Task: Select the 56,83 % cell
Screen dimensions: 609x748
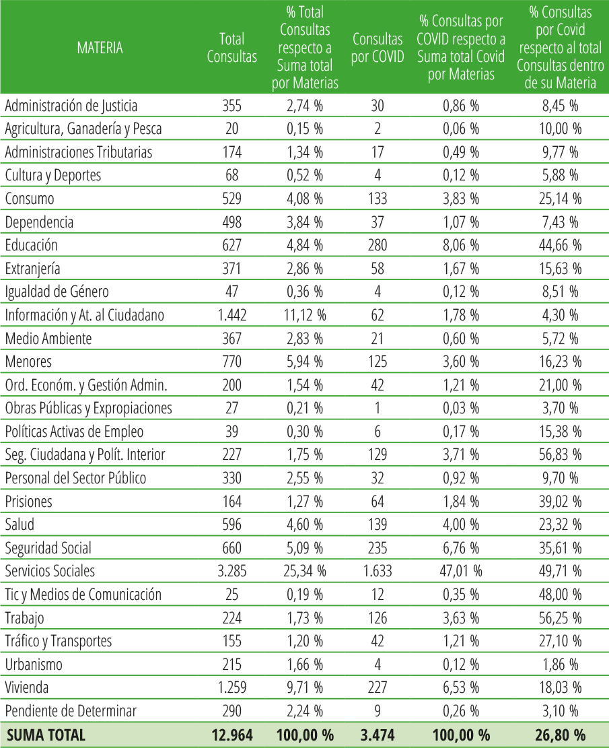Action: [561, 454]
